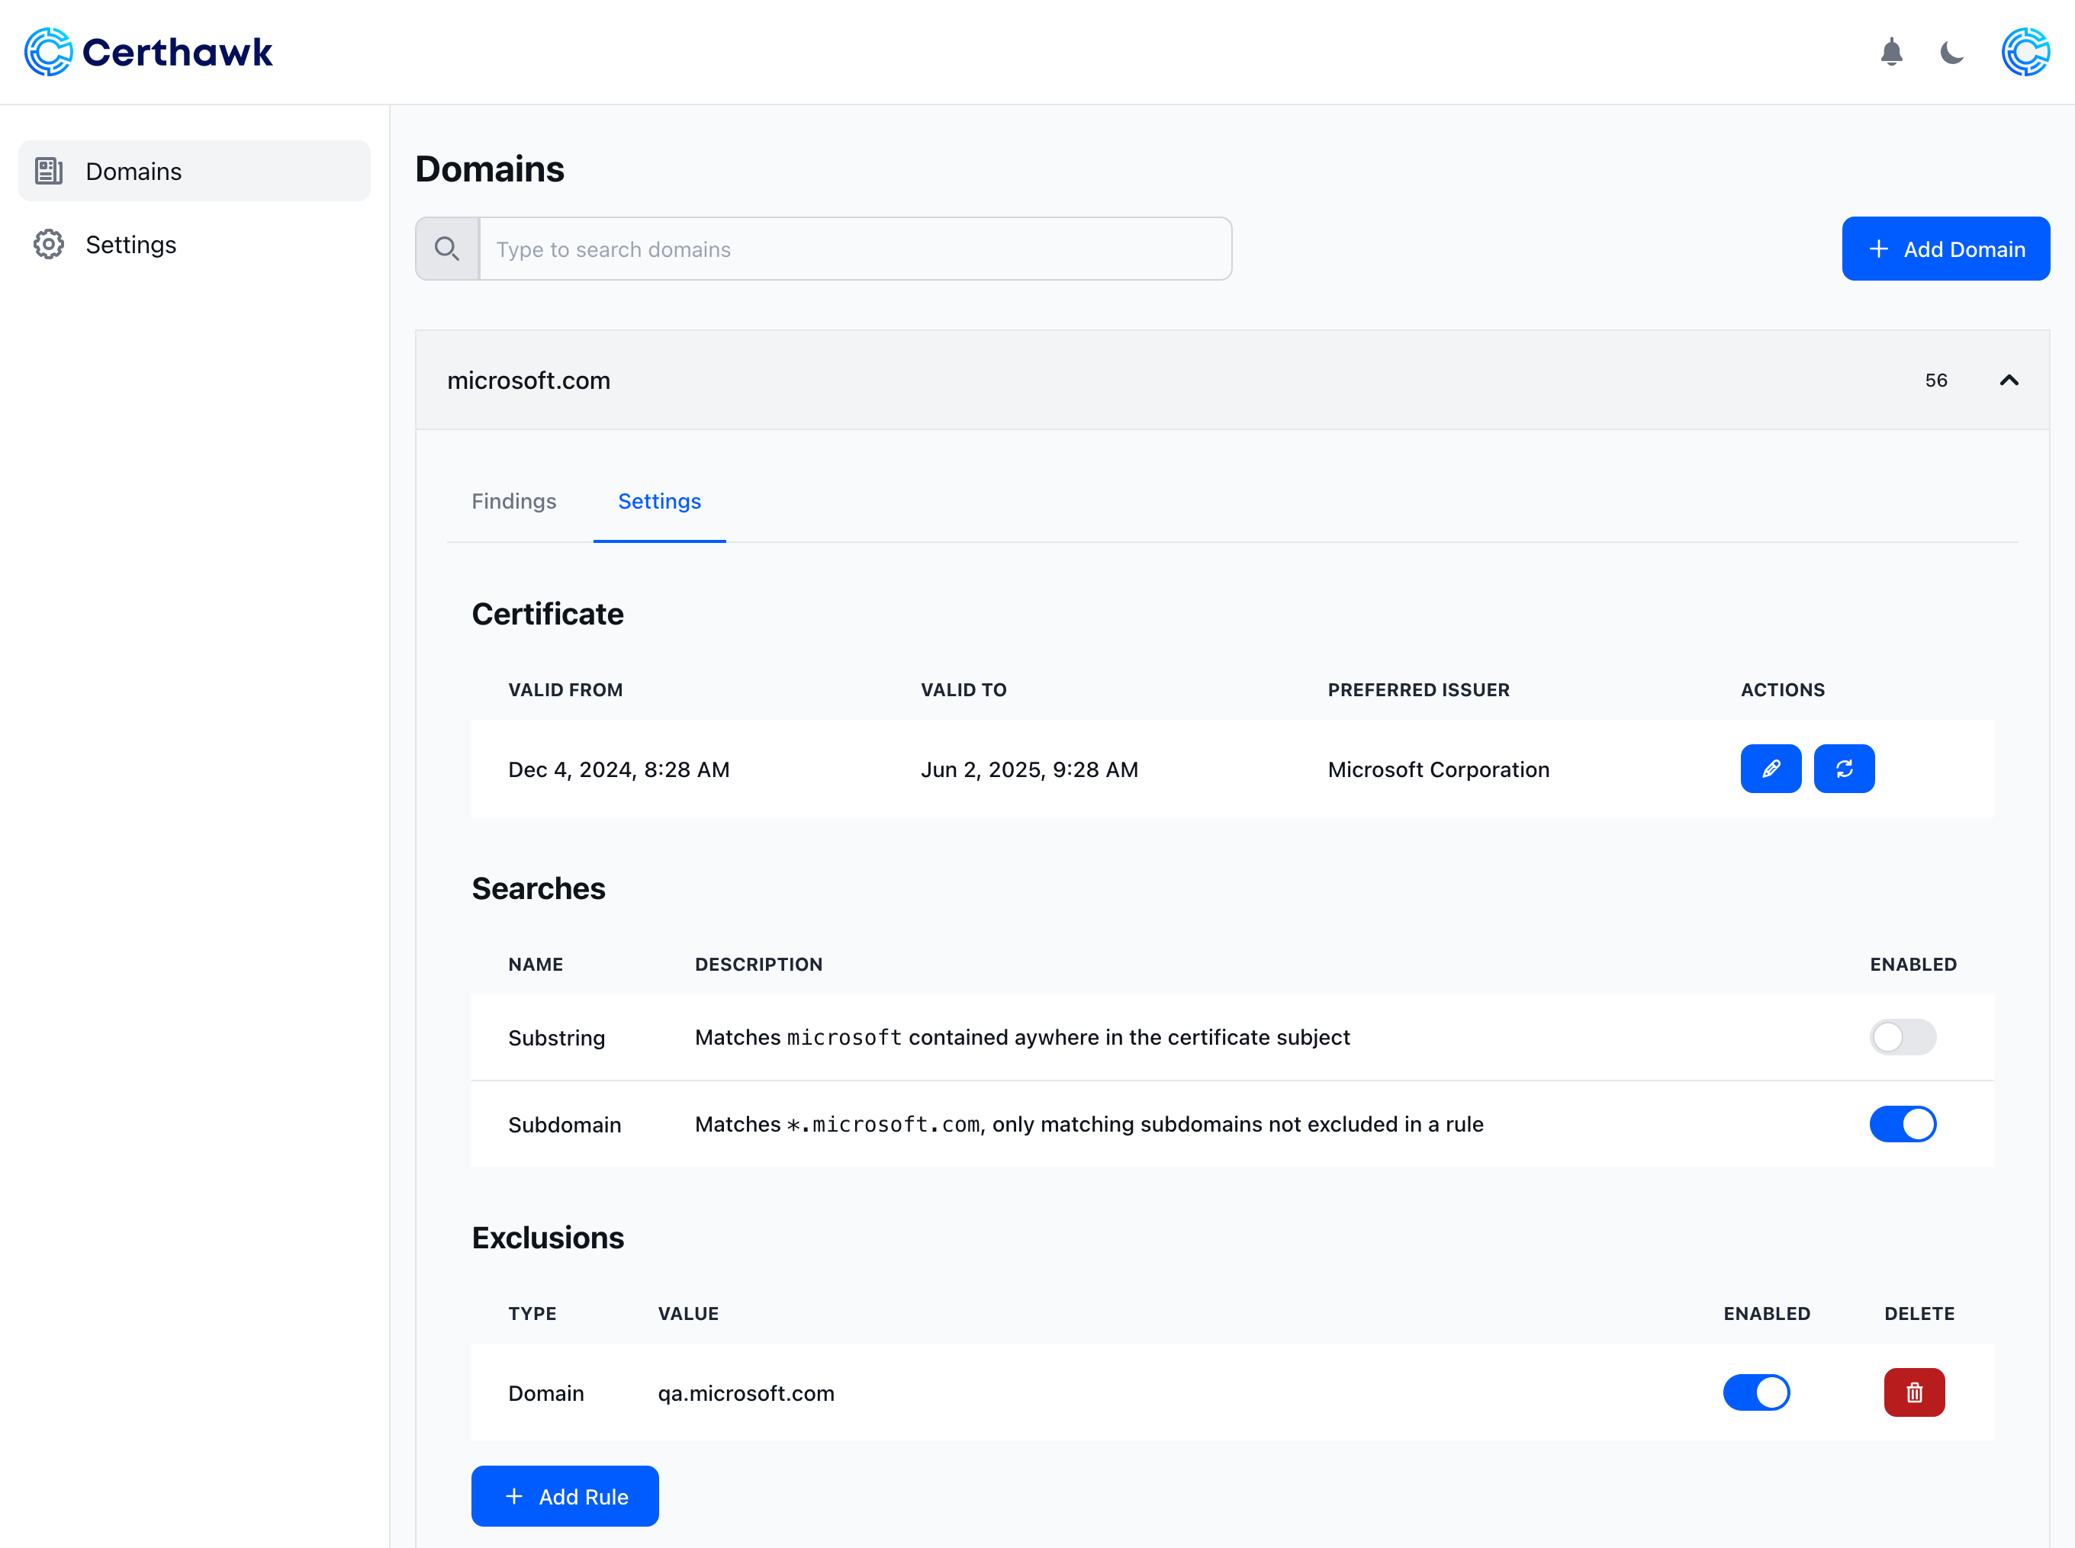Click the search magnifier icon
This screenshot has height=1548, width=2075.
447,249
